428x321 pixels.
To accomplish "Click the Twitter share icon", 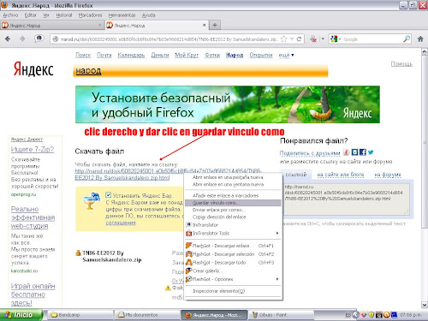I will (371, 152).
